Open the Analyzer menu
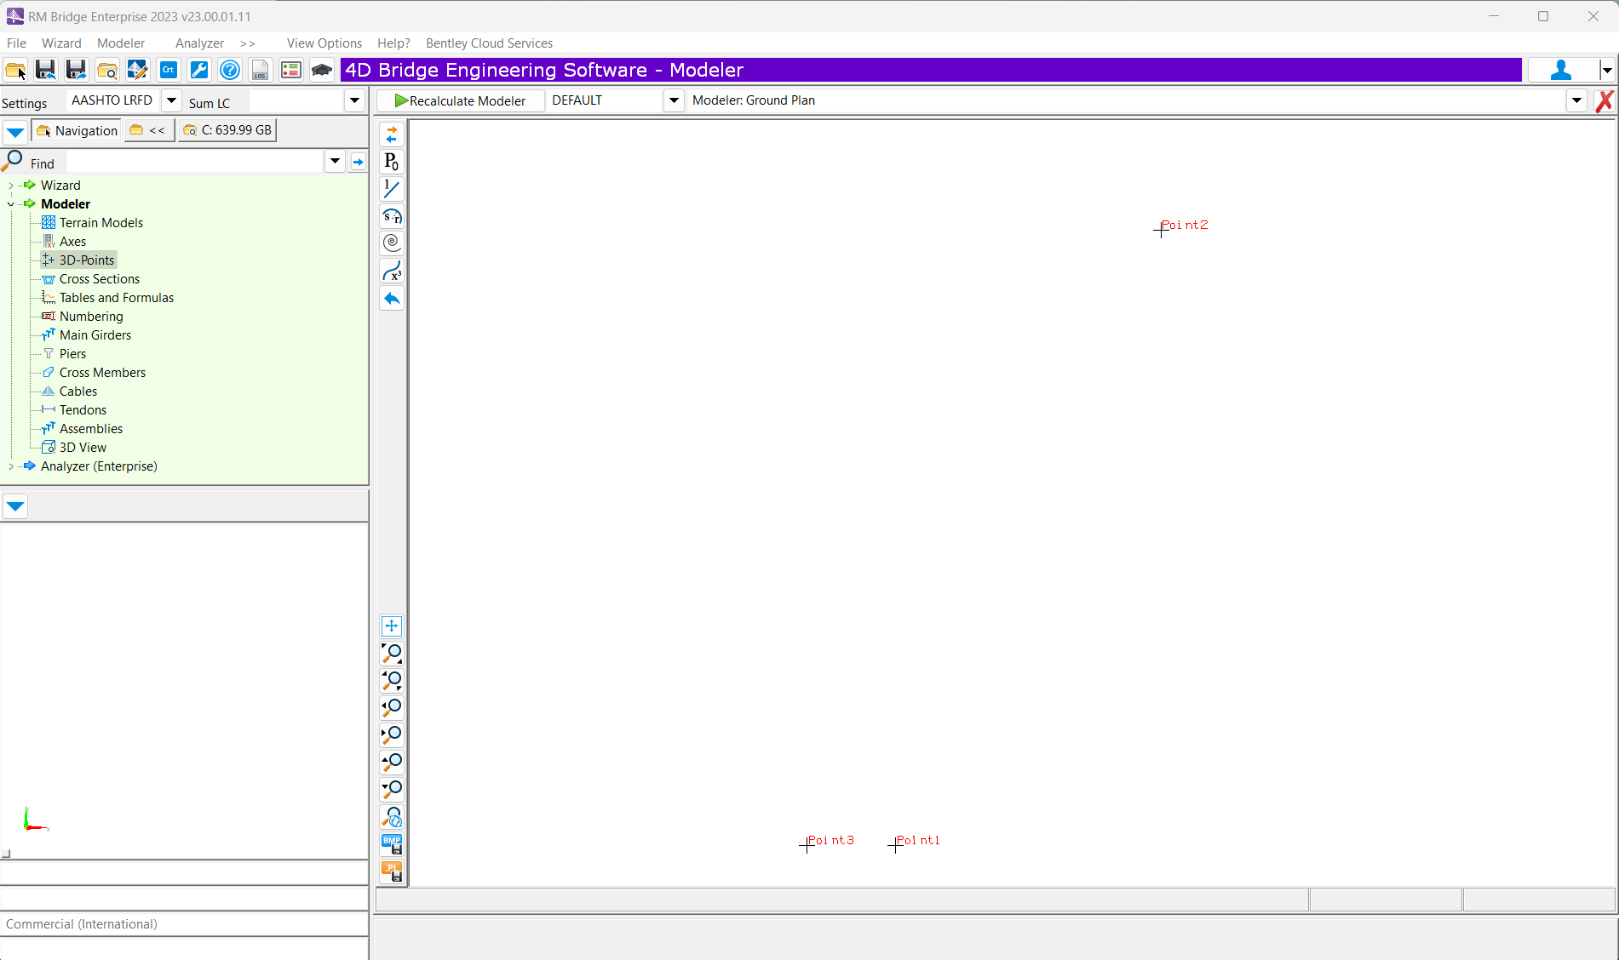Screen dimensions: 1619x960 pos(199,43)
